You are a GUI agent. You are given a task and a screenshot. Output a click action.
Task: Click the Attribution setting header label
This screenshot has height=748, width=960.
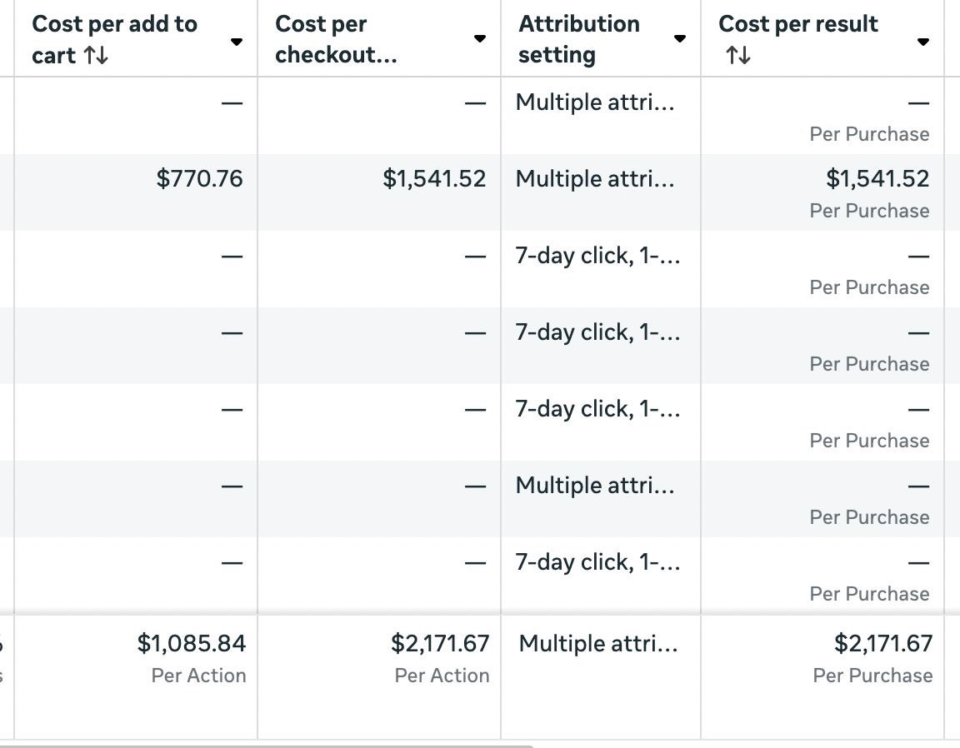579,39
